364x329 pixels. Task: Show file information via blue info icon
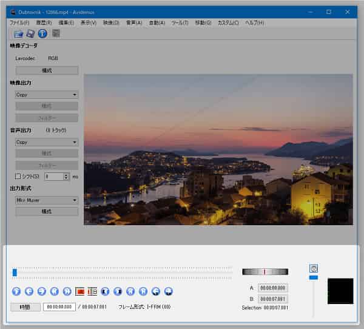coord(42,33)
